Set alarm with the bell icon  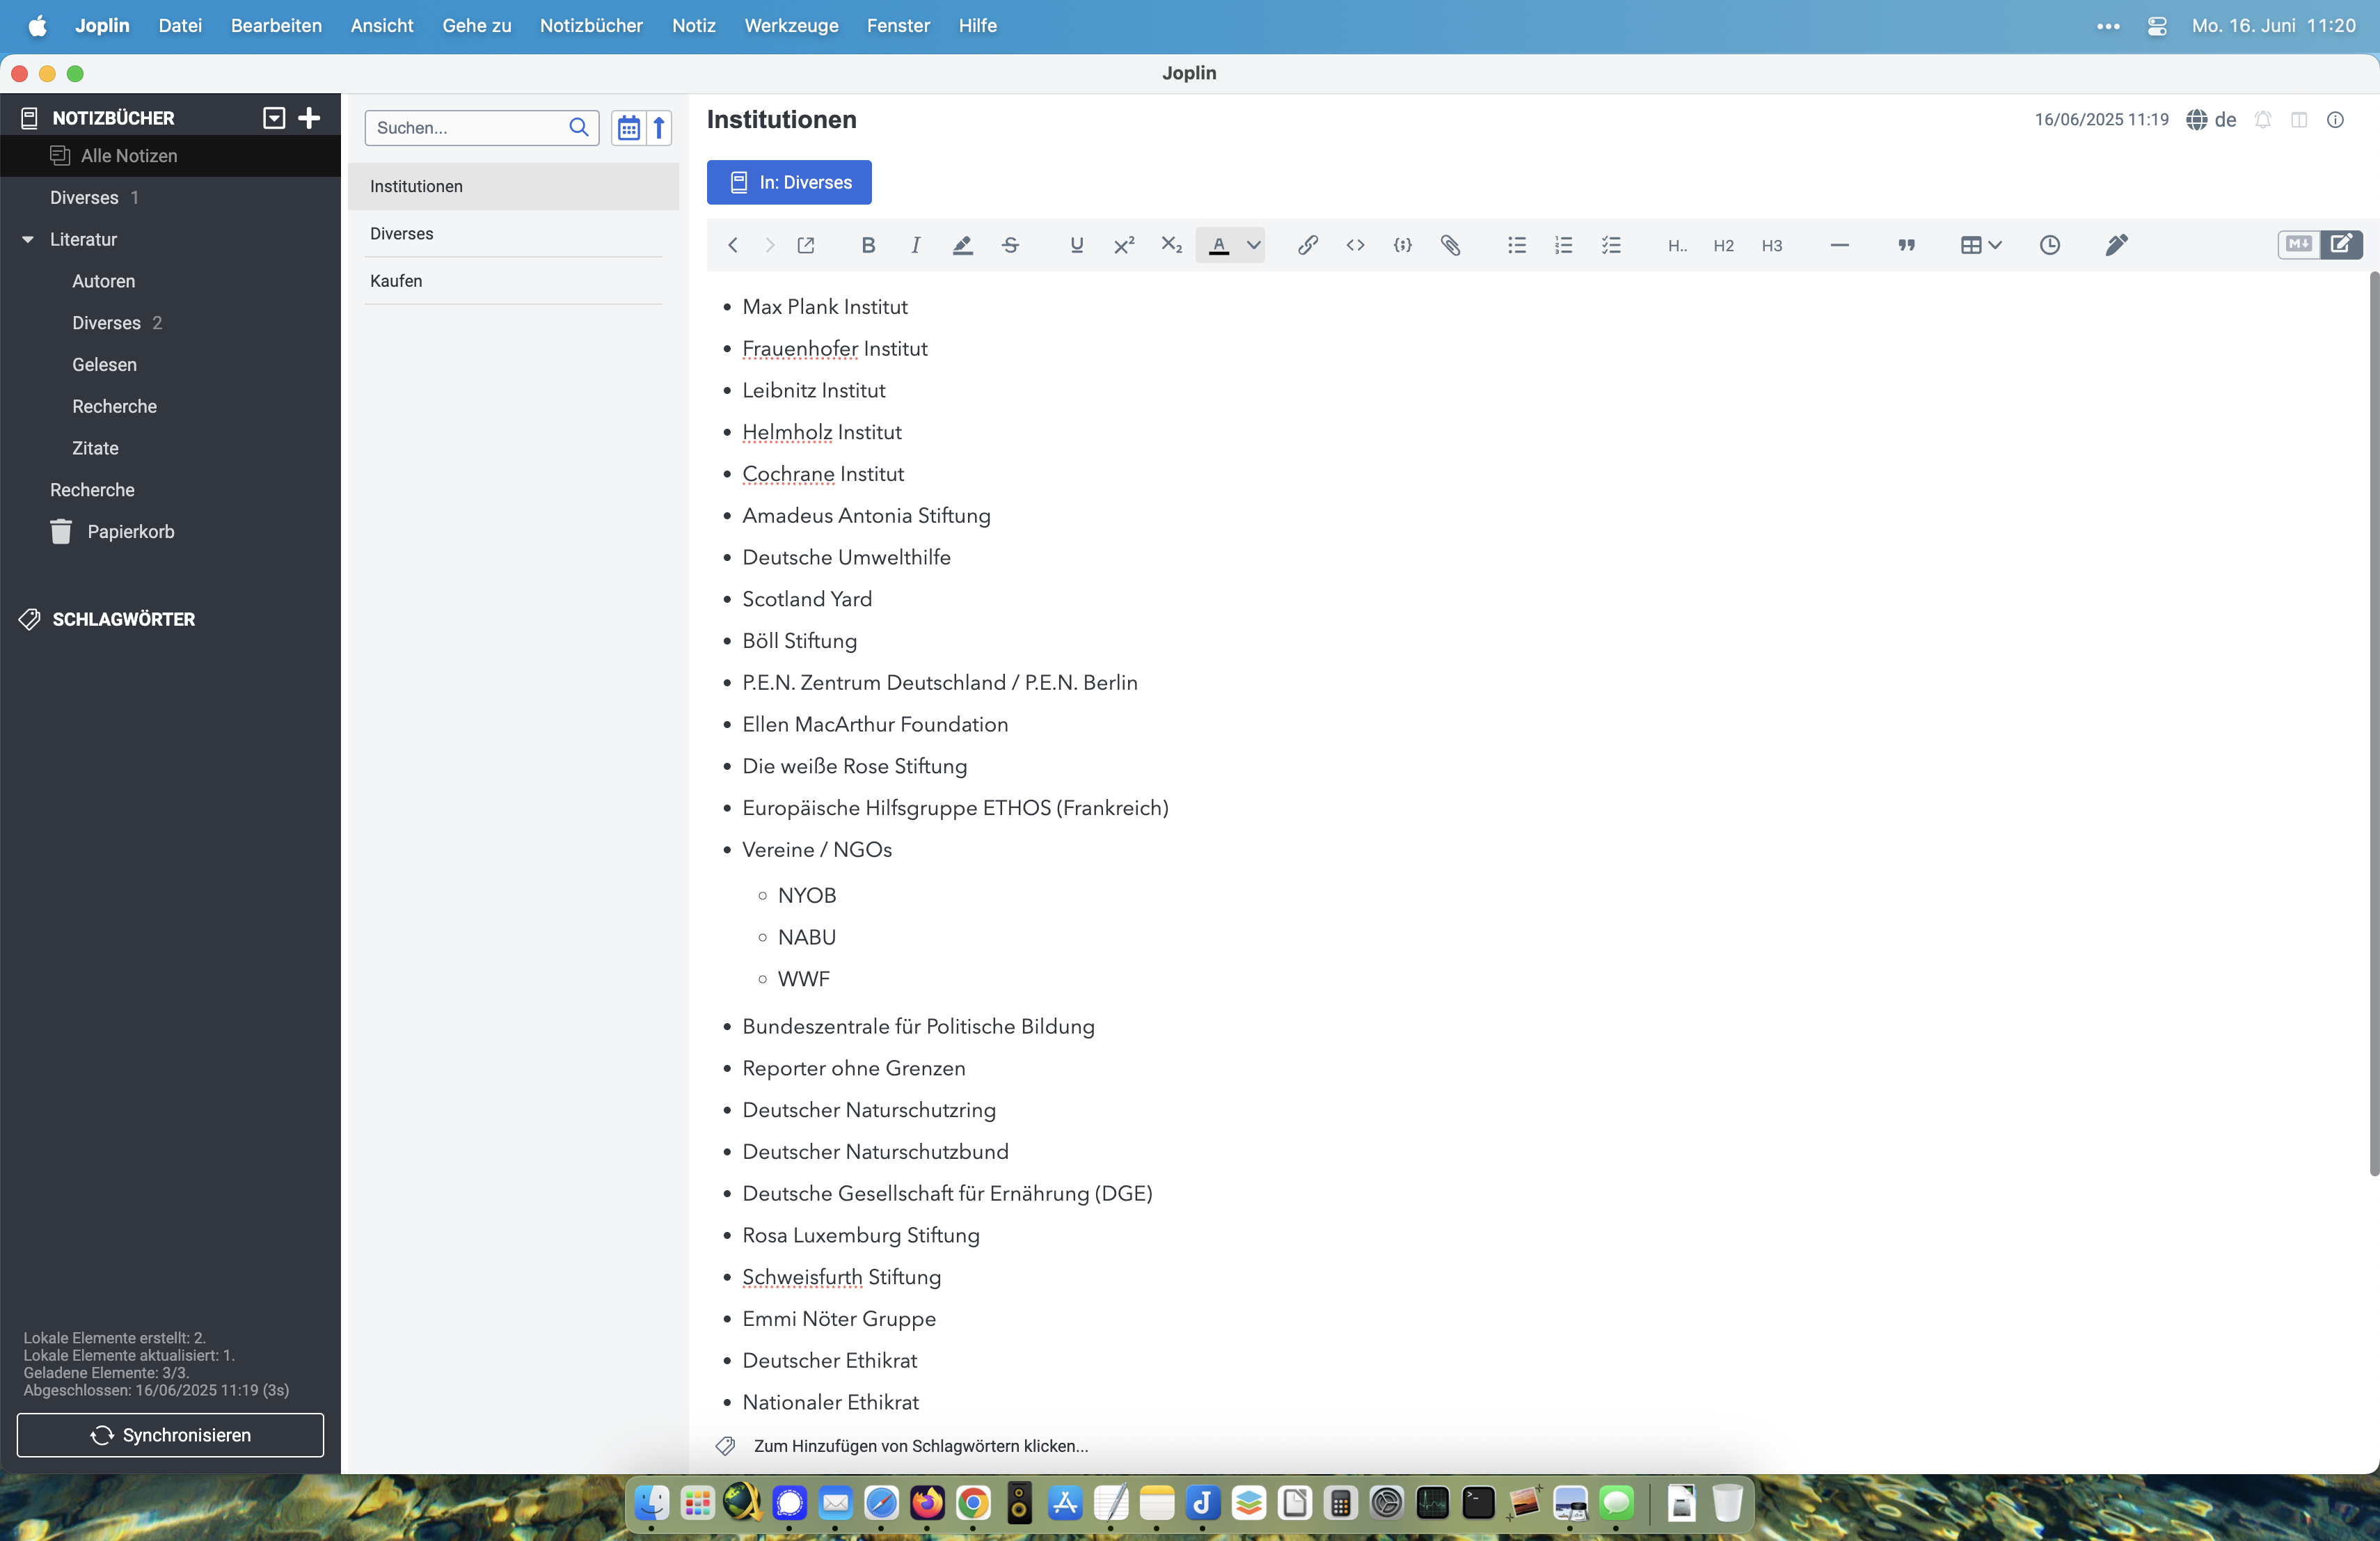(2262, 120)
